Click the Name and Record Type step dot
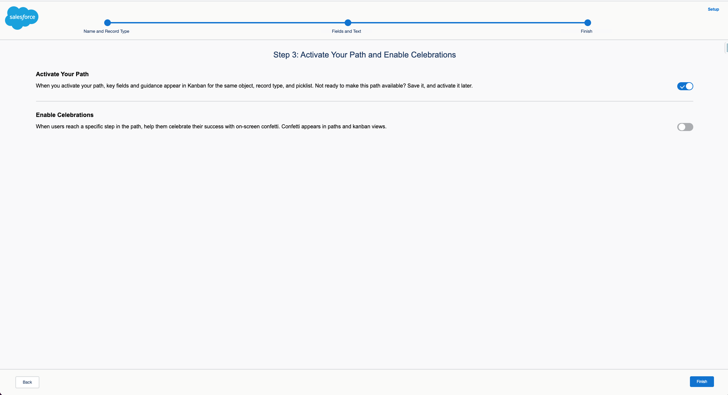728x395 pixels. [107, 23]
